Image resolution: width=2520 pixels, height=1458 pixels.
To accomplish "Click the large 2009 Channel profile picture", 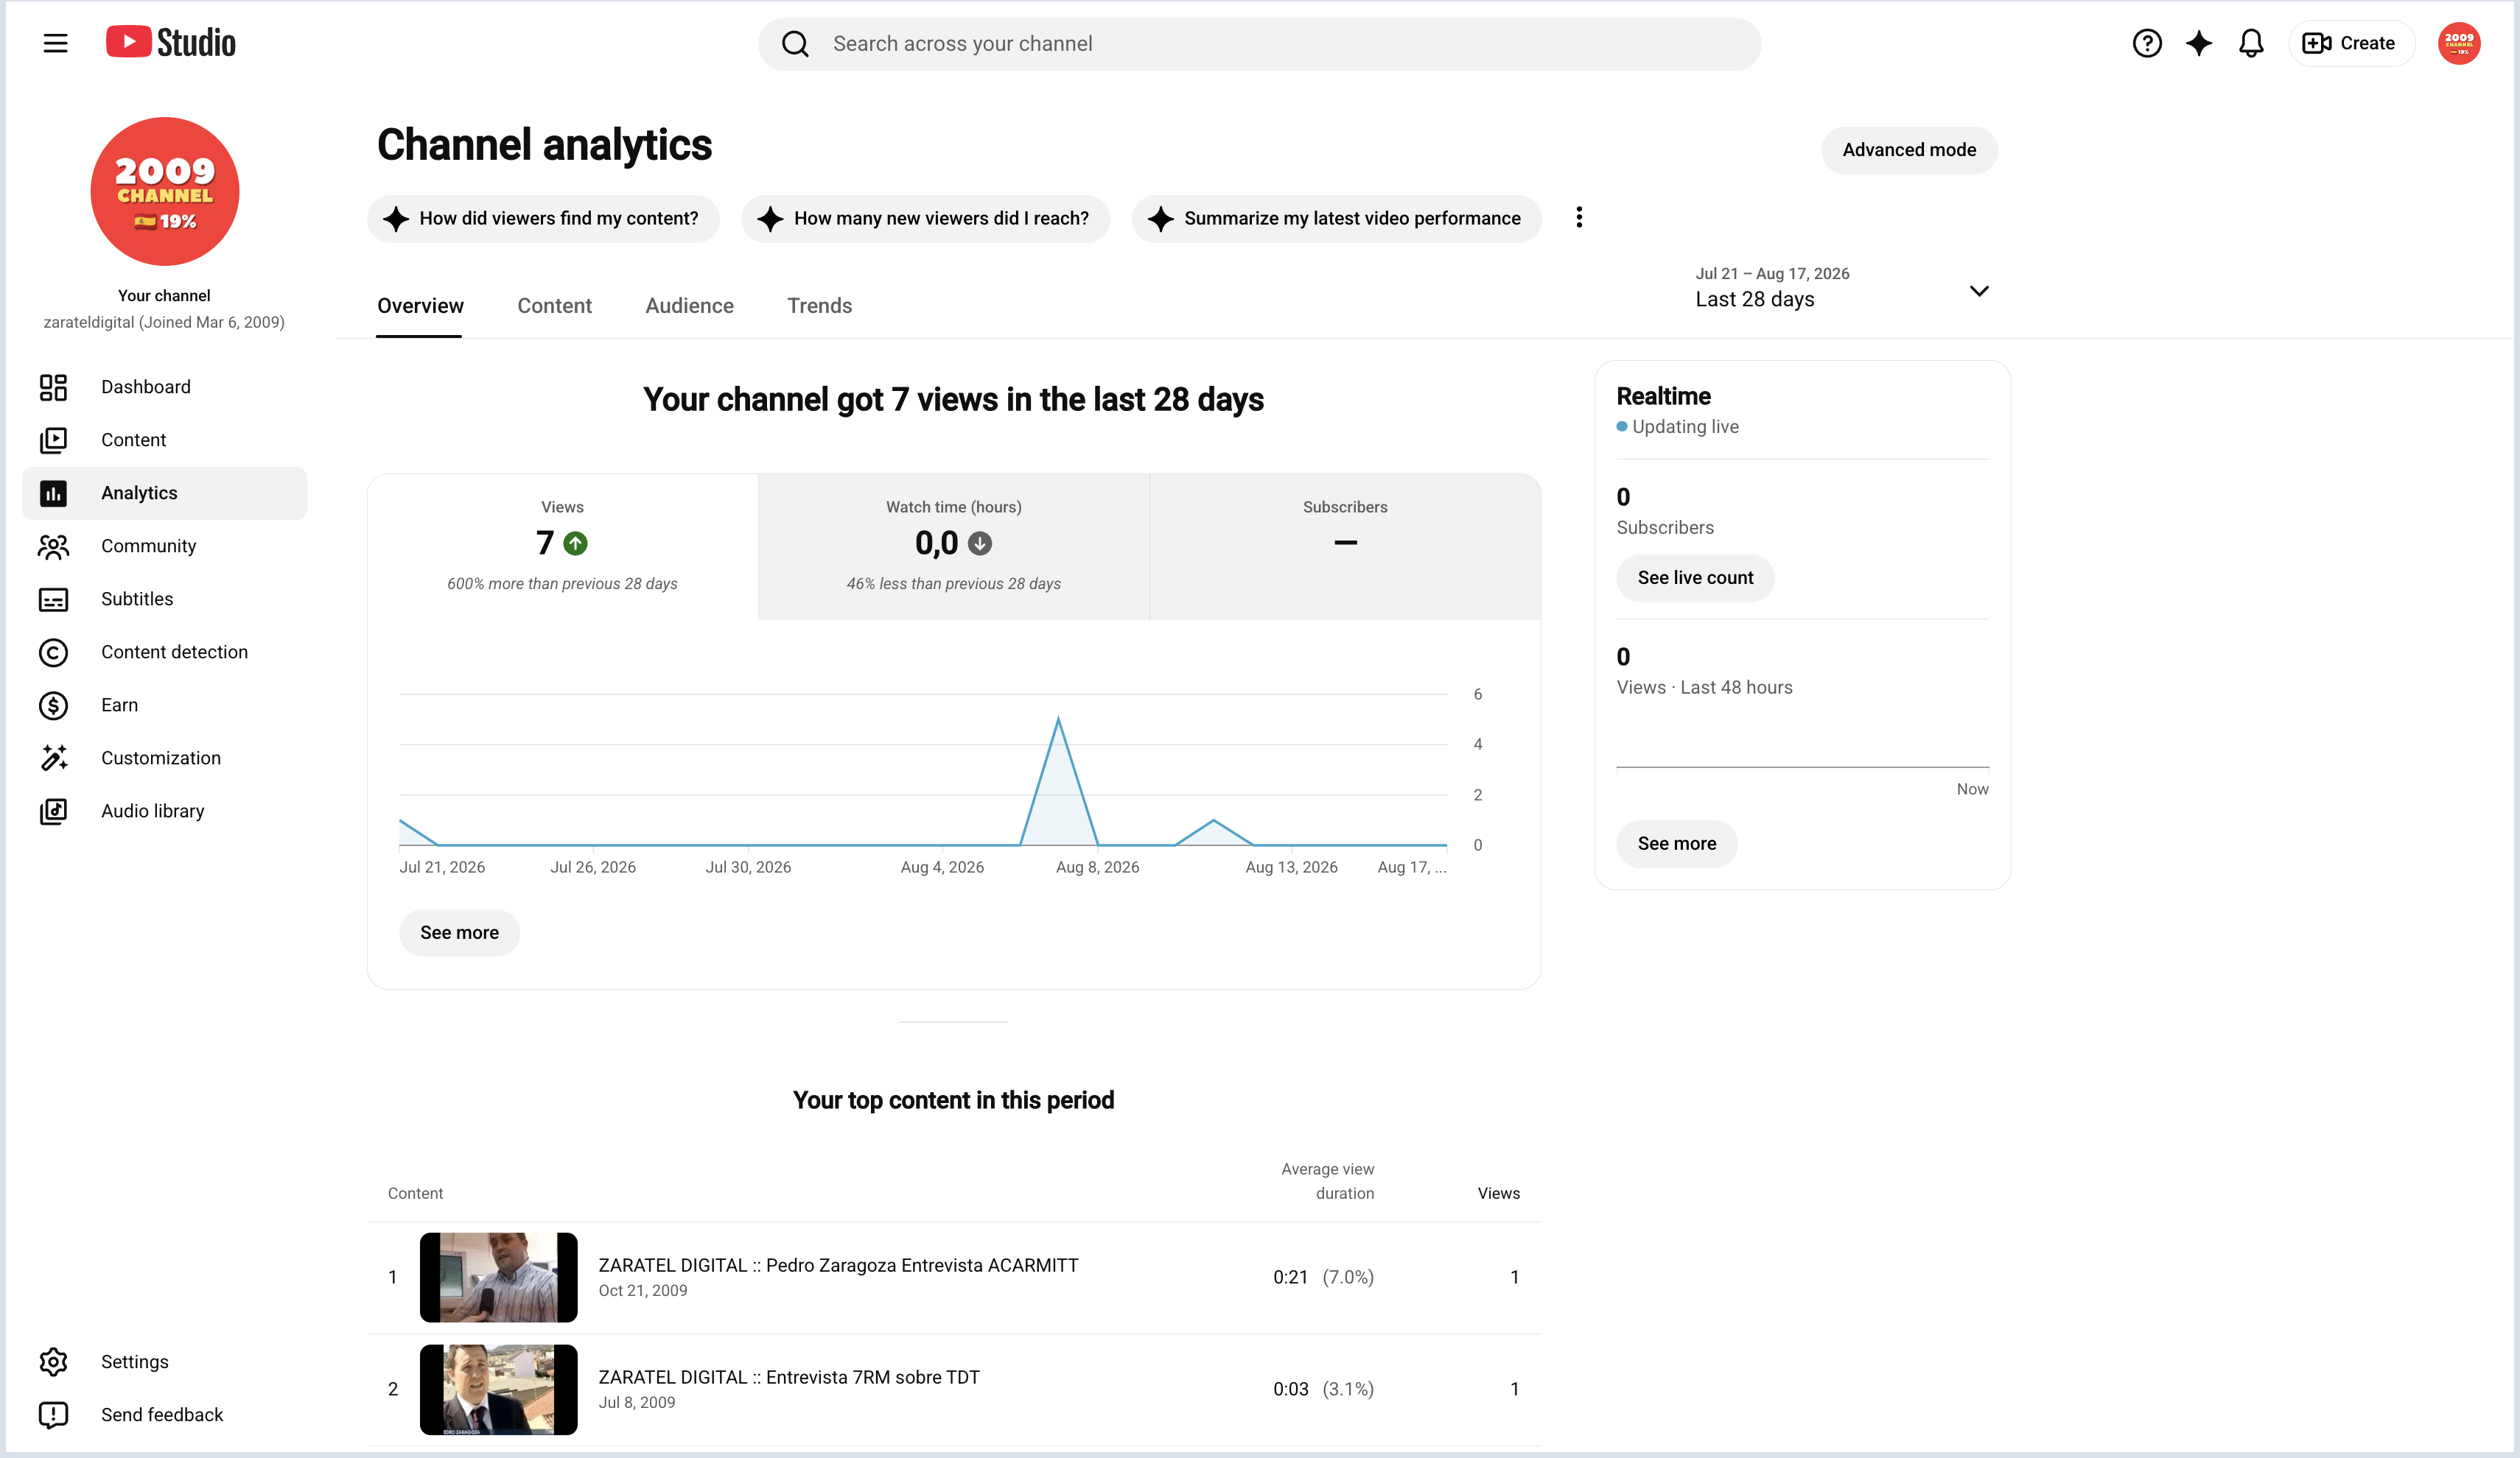I will click(165, 191).
